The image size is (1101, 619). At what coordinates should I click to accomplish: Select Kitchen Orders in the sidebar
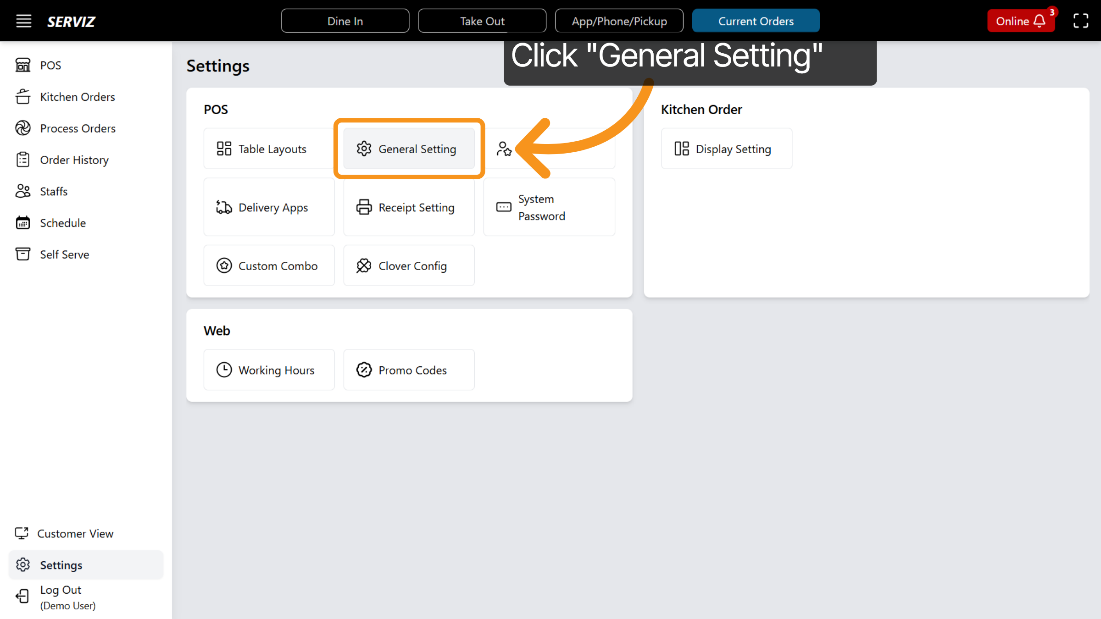(x=77, y=97)
